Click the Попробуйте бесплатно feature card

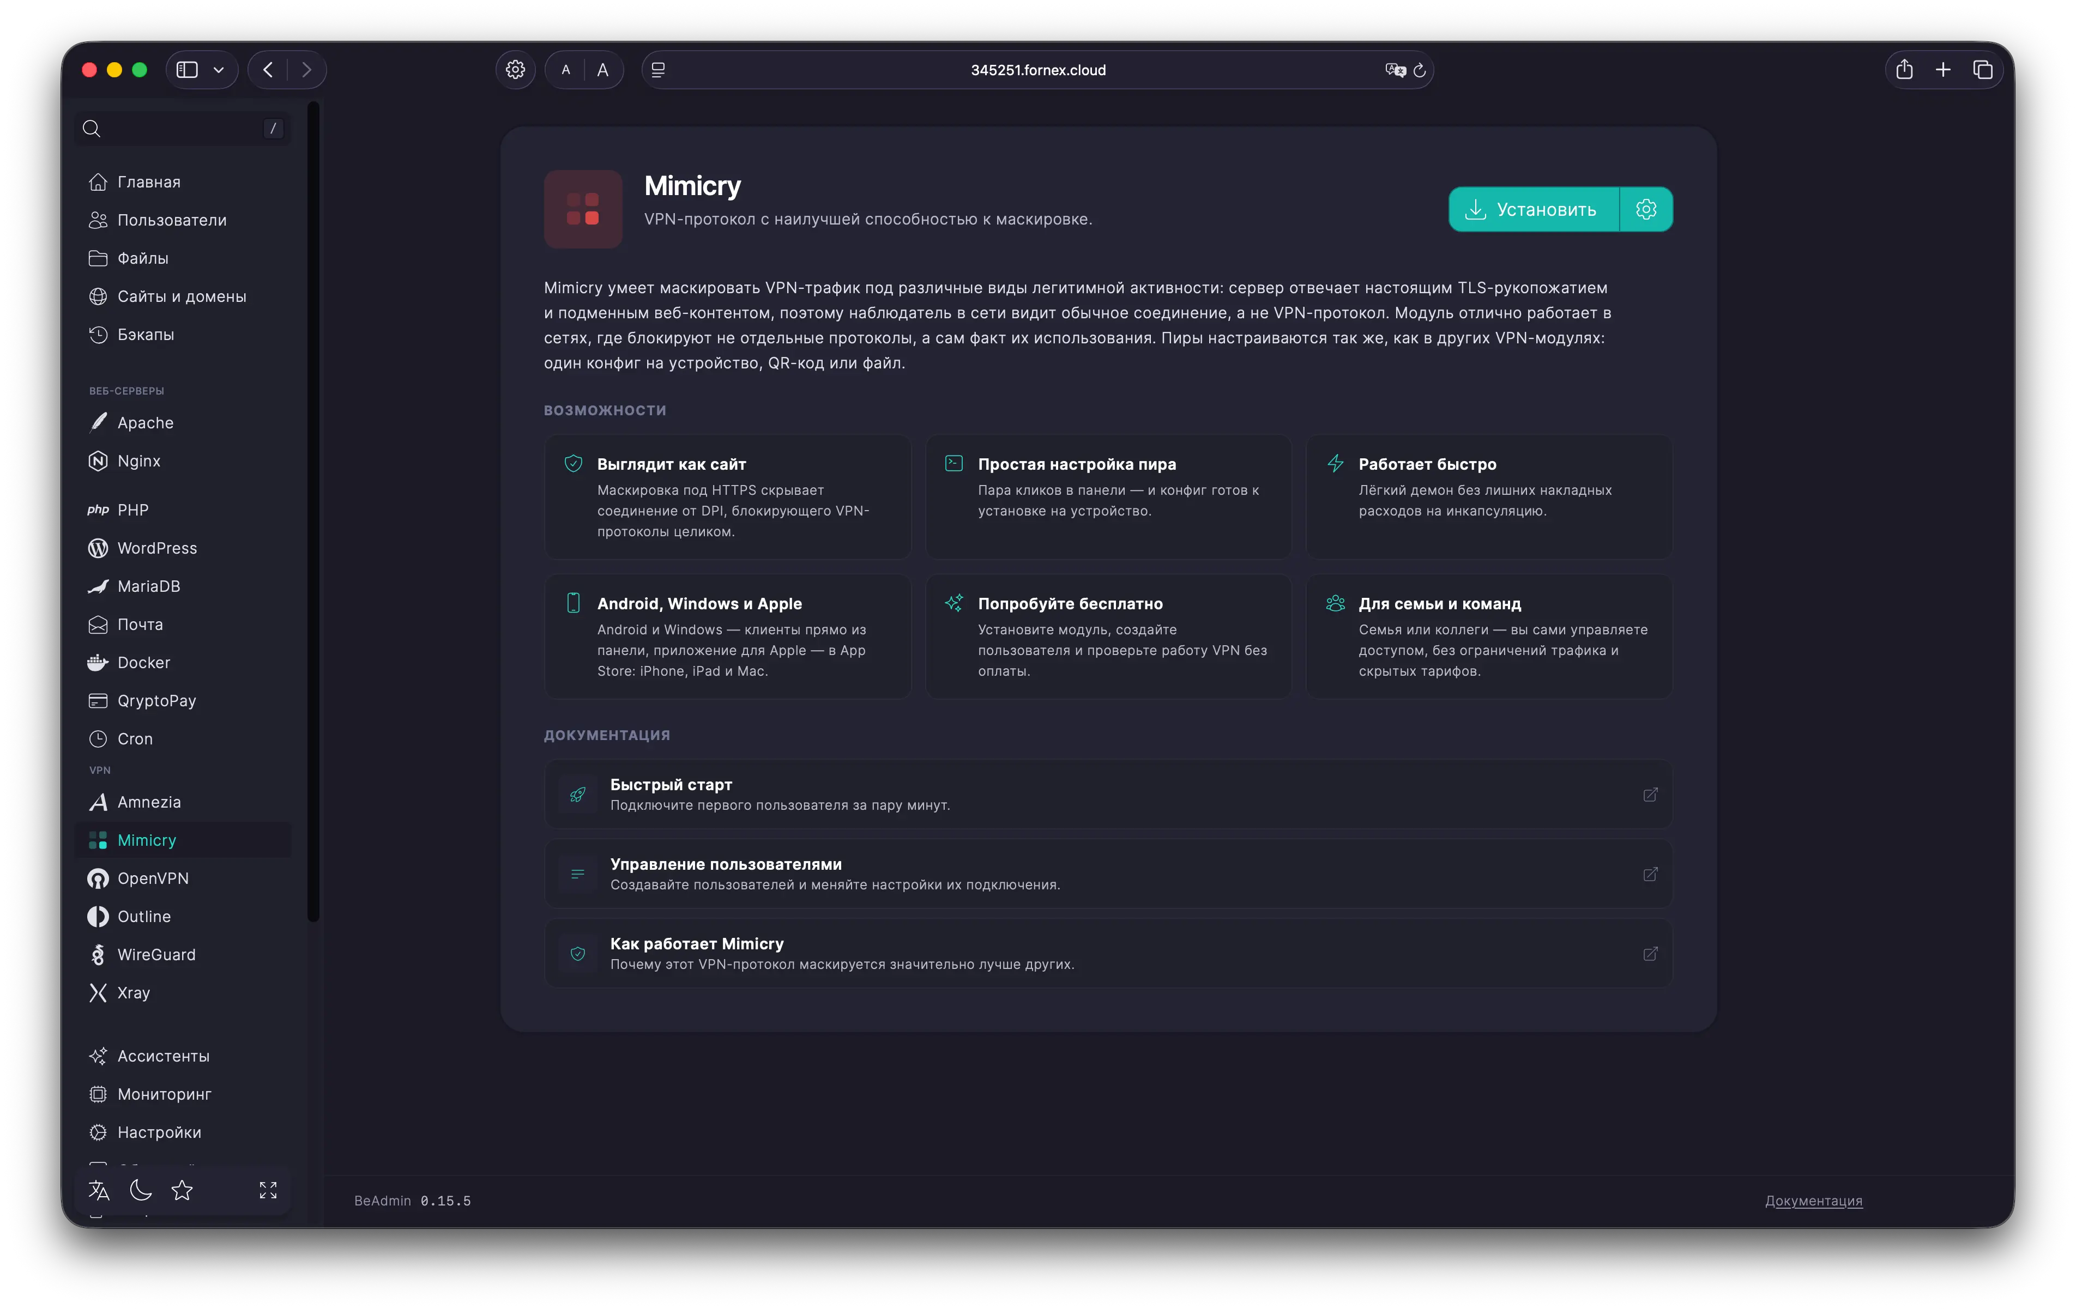[1108, 637]
